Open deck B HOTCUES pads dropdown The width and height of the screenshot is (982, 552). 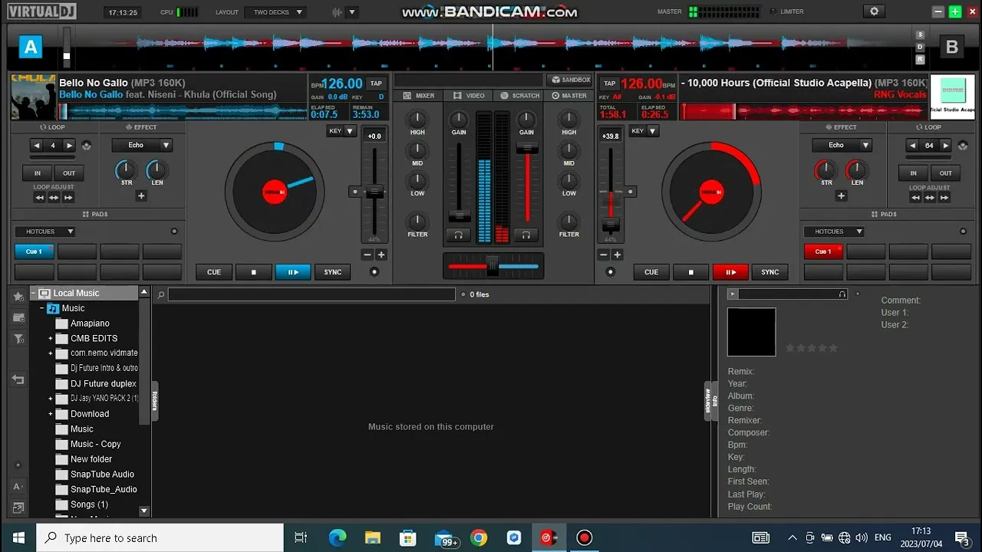834,232
